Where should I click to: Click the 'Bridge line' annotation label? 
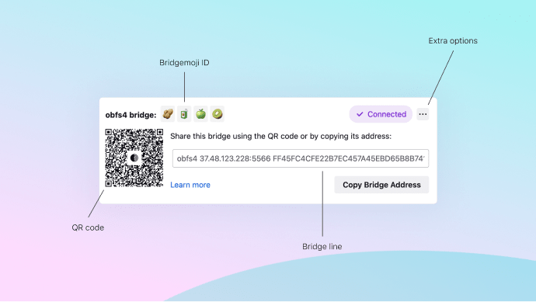(x=322, y=246)
